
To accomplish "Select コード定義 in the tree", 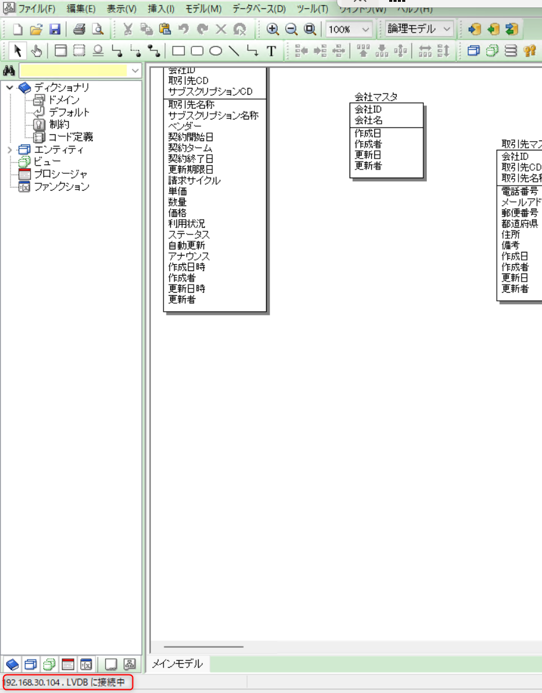I will tap(71, 137).
